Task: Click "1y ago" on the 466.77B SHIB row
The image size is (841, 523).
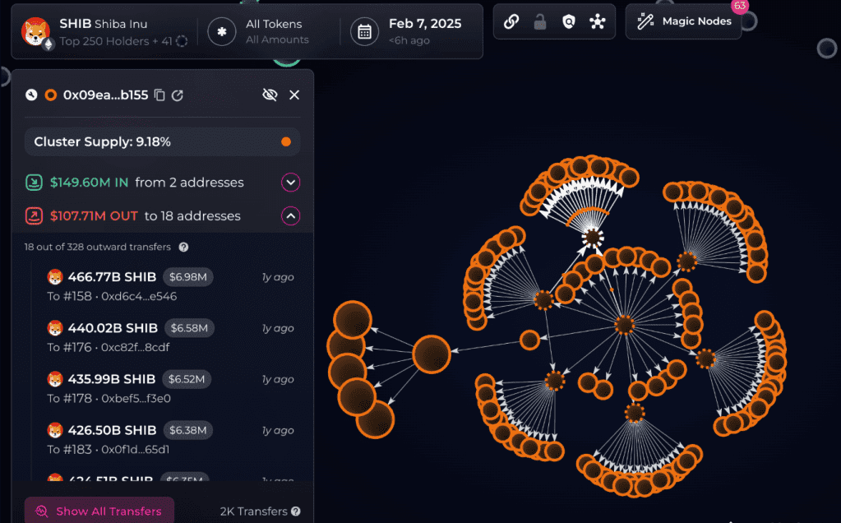Action: (278, 277)
